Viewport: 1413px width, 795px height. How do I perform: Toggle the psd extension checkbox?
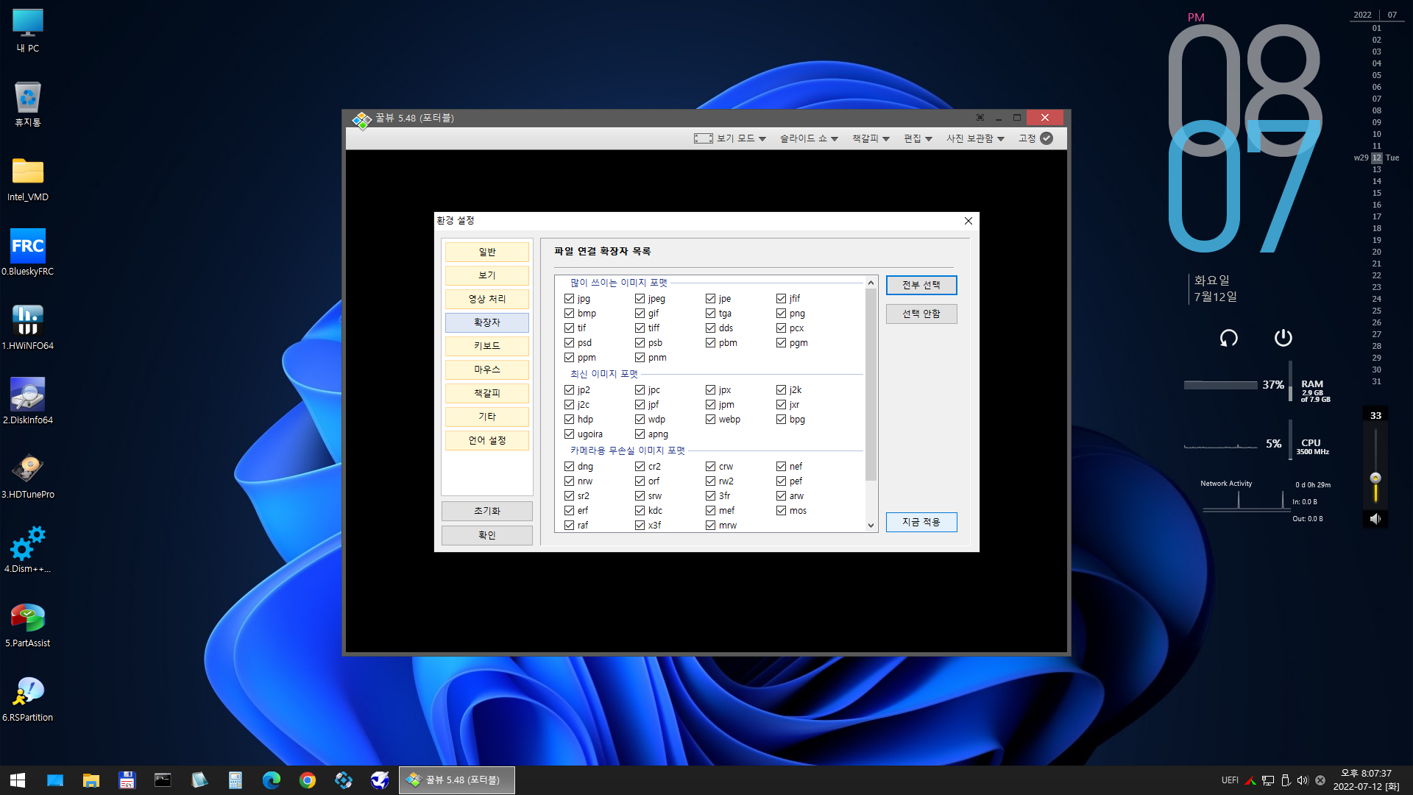(x=569, y=343)
